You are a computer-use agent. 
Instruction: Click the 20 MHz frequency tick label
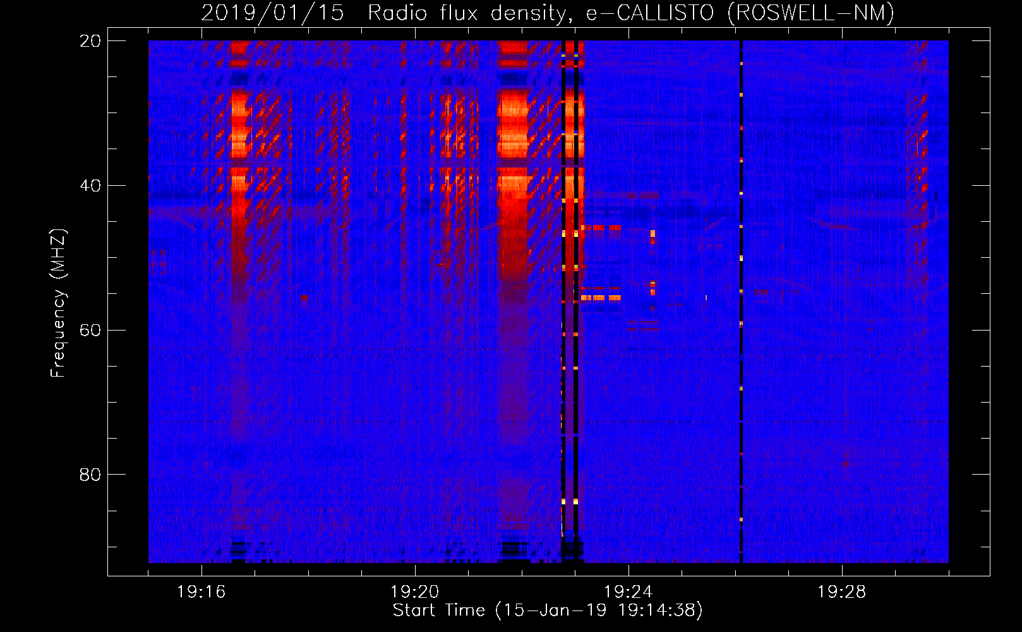pos(90,41)
